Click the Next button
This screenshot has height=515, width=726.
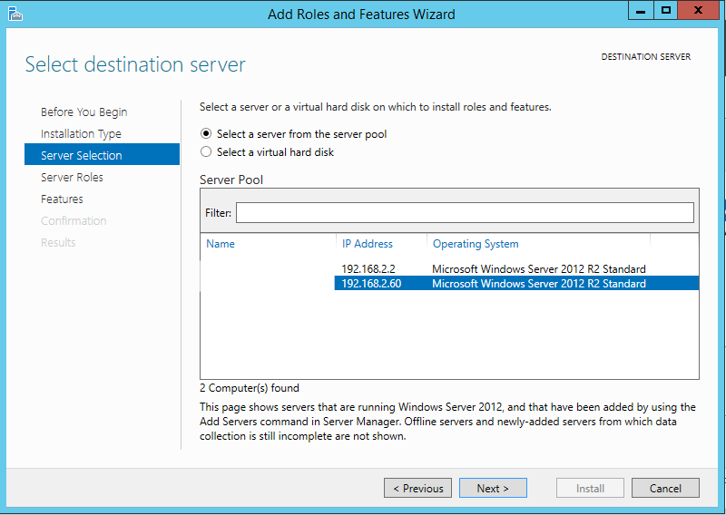[493, 488]
